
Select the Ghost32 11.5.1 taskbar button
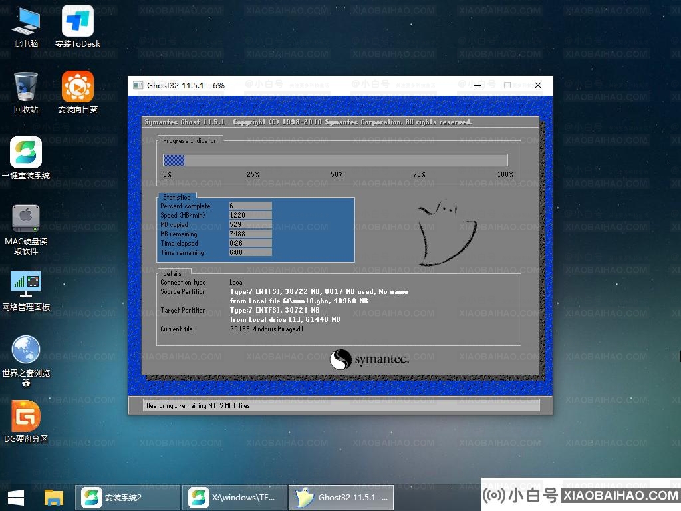(x=341, y=497)
